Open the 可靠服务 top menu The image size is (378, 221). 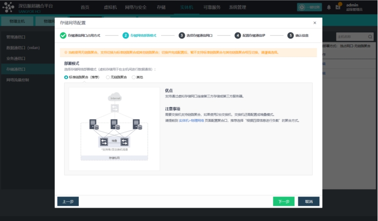(x=212, y=7)
